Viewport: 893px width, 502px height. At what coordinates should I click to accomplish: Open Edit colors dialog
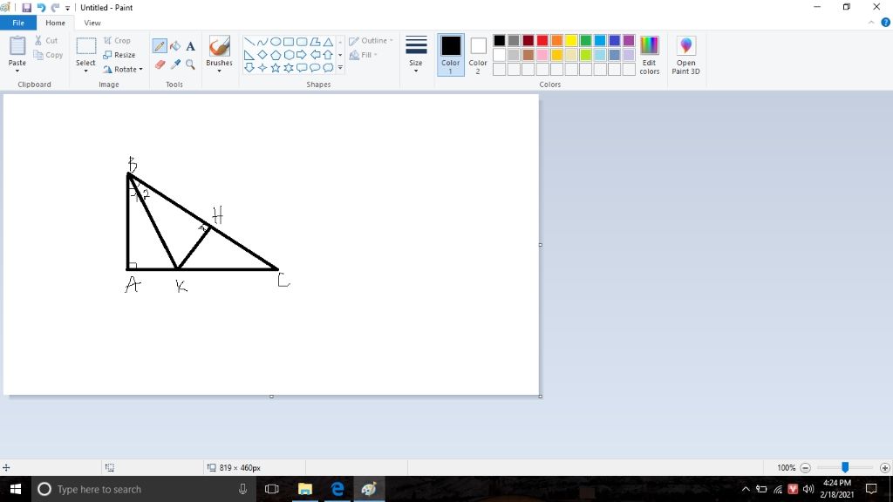(649, 55)
